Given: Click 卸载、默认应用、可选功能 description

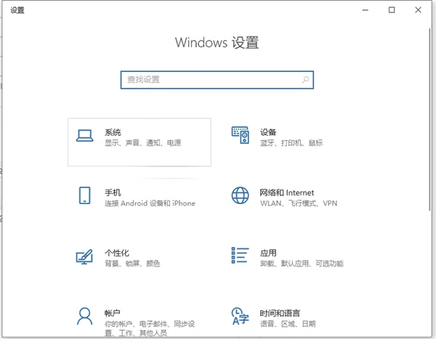Looking at the screenshot, I should pyautogui.click(x=302, y=264).
